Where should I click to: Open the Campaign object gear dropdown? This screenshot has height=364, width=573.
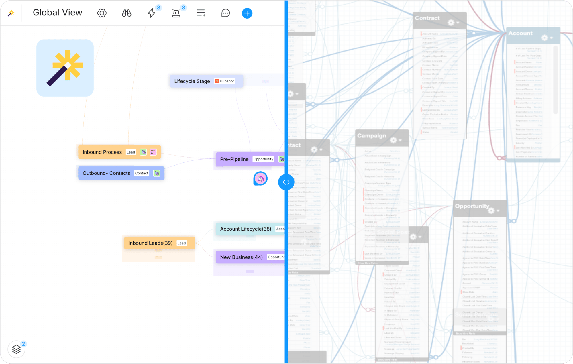(x=395, y=140)
